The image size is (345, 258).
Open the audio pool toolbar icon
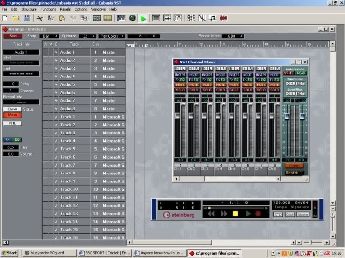[178, 18]
